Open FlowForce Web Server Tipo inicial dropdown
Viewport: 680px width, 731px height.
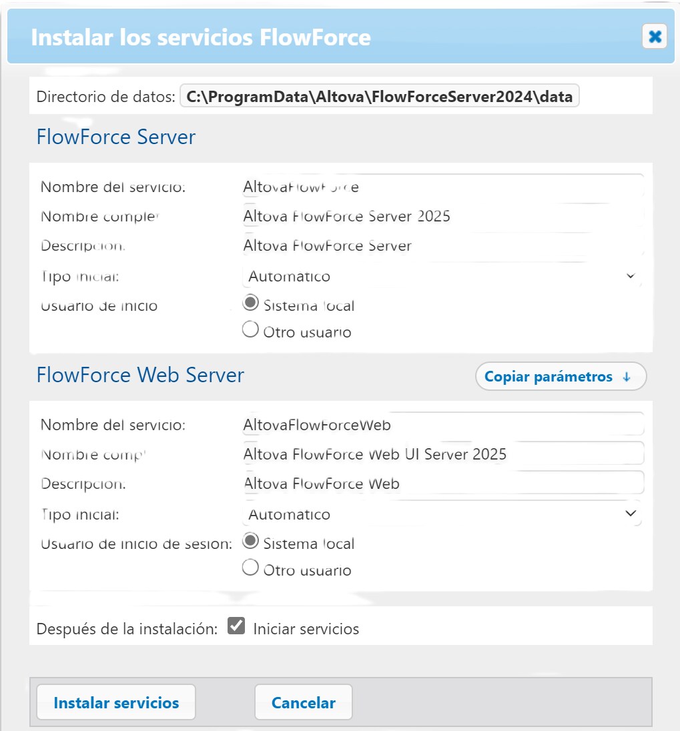(x=442, y=514)
